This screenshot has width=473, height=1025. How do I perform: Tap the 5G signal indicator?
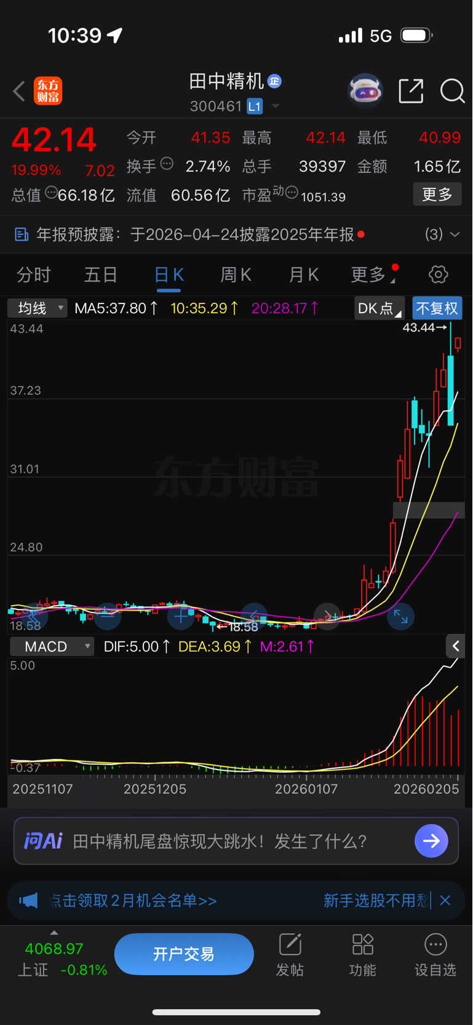(x=381, y=36)
